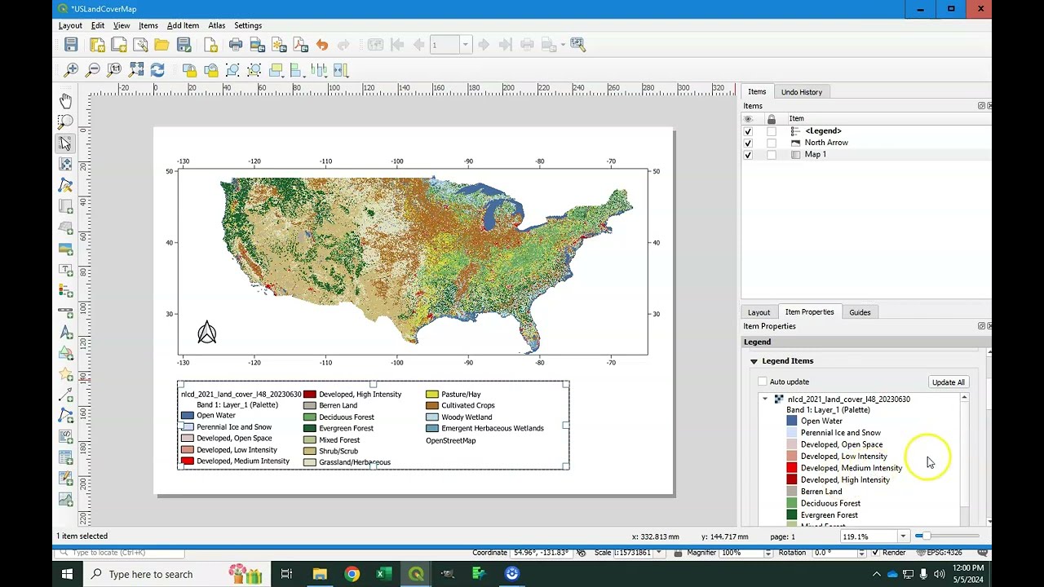Zoom full layout icon

point(136,70)
